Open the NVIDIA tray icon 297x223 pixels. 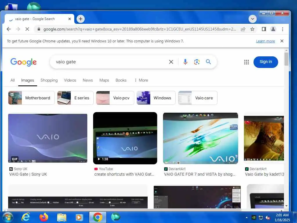click(254, 218)
